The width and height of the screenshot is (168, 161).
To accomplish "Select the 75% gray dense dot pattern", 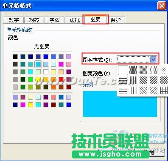I will (133, 70).
